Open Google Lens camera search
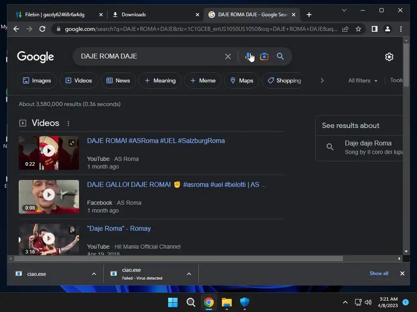Viewport: 417px width, 312px height. pos(264,56)
